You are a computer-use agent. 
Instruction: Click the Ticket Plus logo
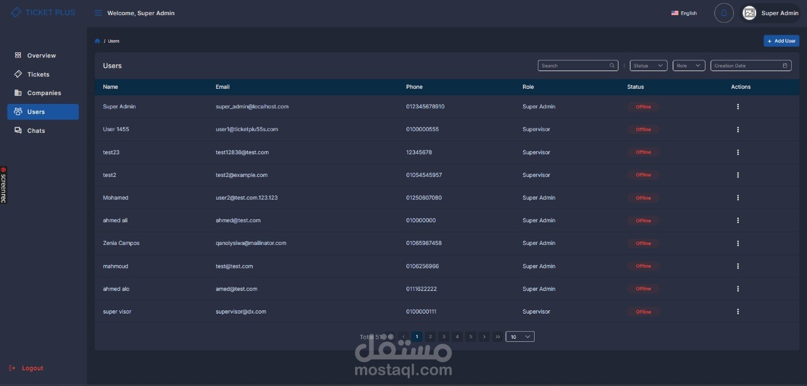click(x=43, y=13)
